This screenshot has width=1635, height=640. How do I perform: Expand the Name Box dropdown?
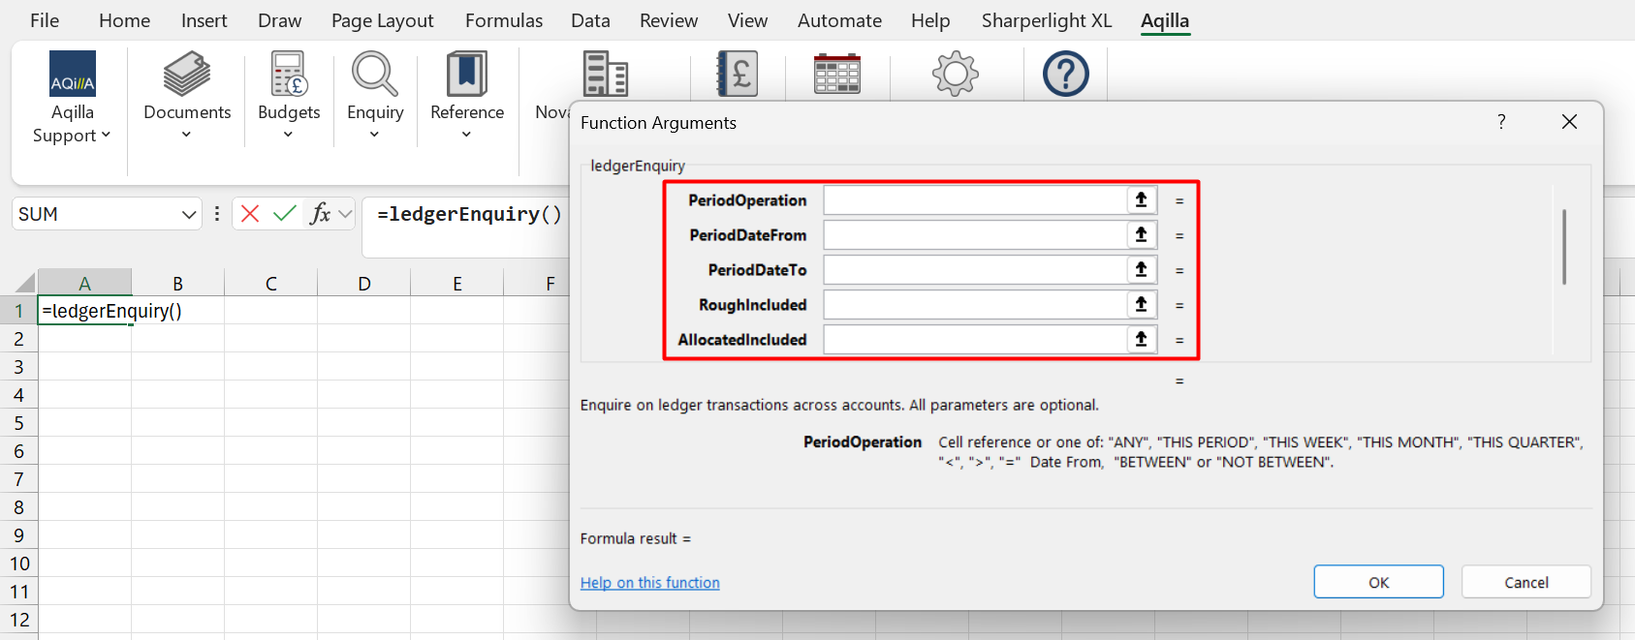189,215
